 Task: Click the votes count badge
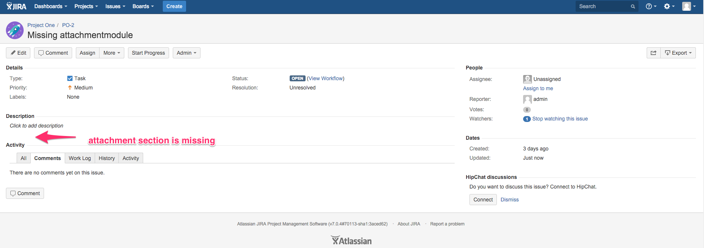click(x=527, y=110)
